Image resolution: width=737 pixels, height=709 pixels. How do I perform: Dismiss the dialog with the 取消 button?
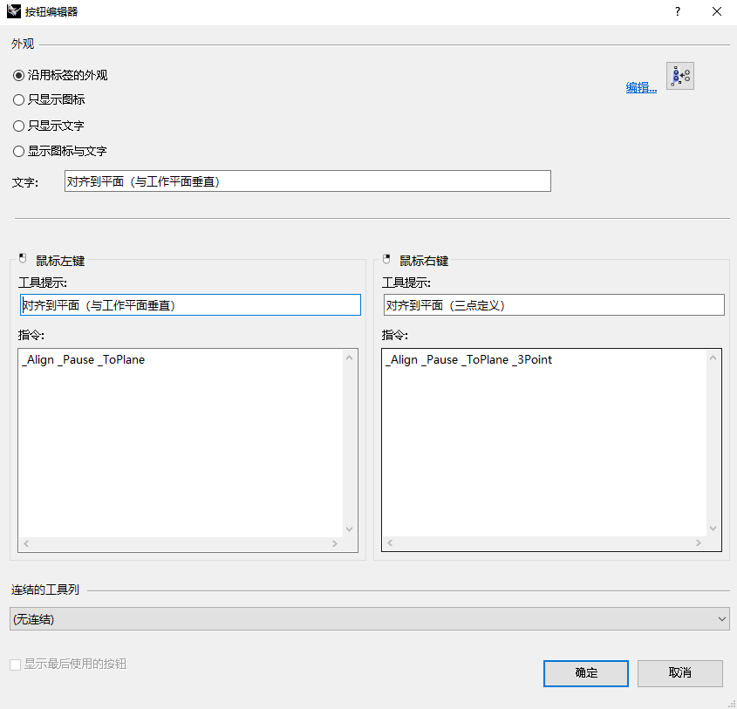(679, 673)
